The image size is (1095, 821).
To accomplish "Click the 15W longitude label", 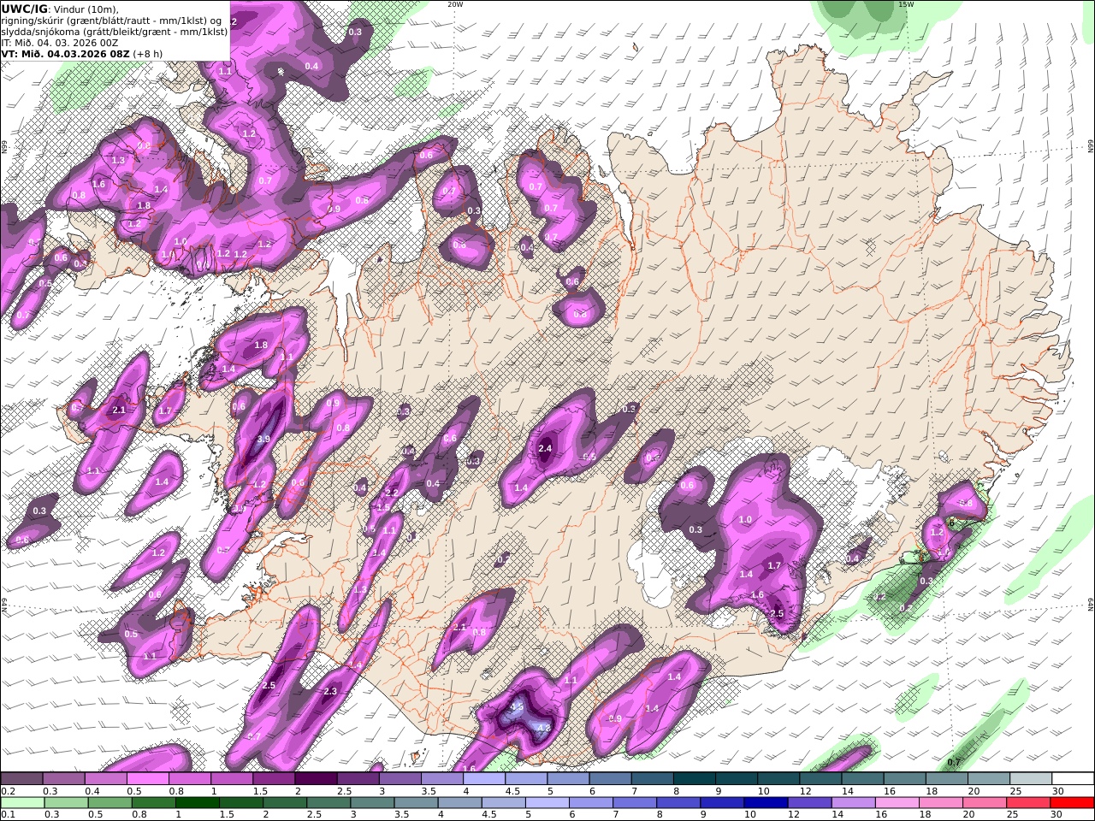I will (906, 4).
